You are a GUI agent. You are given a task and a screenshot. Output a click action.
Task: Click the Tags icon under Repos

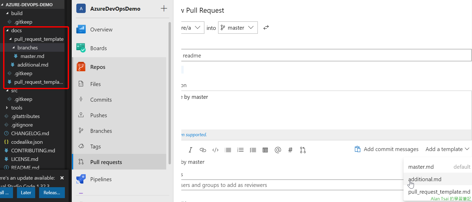click(x=81, y=146)
